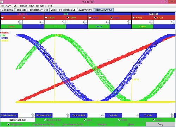Toggle the Points radio option
Screen dimensions: 176x127
coord(119,120)
